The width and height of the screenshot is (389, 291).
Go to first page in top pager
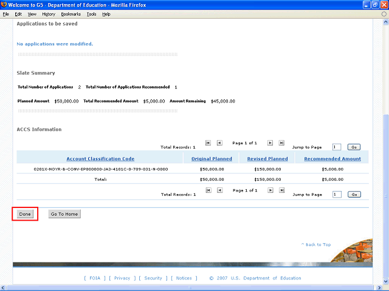pos(208,143)
